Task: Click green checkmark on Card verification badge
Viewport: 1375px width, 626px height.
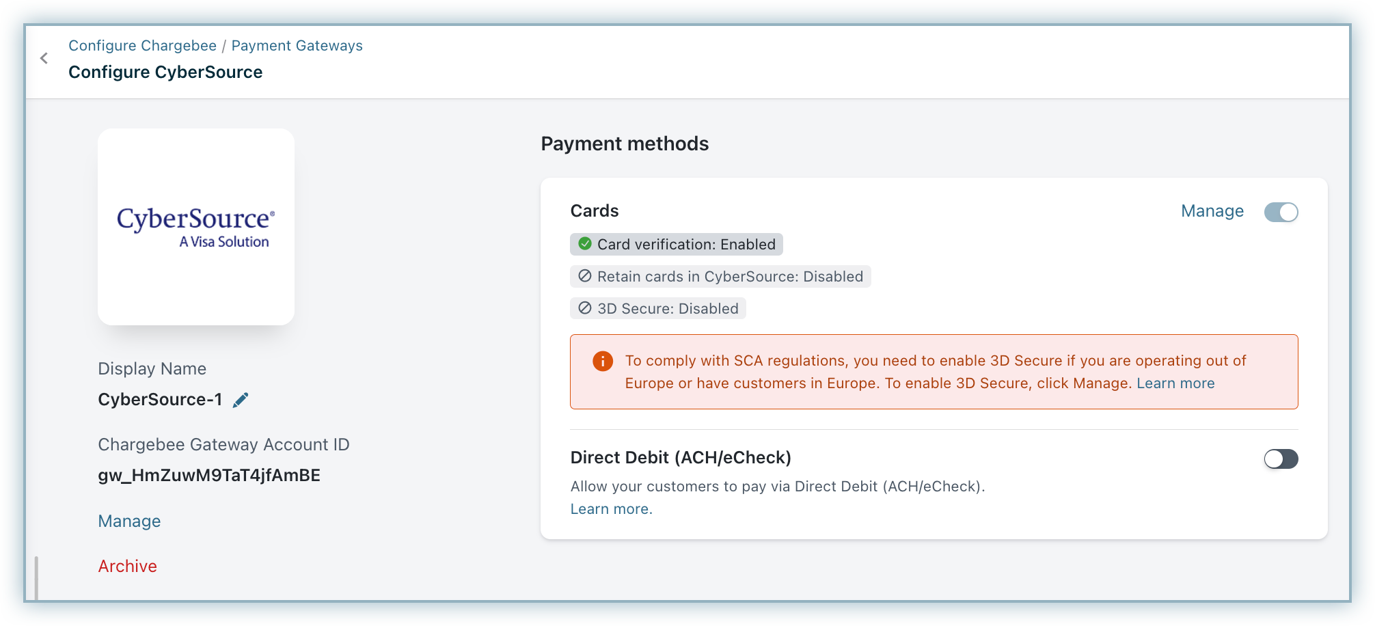Action: coord(585,244)
